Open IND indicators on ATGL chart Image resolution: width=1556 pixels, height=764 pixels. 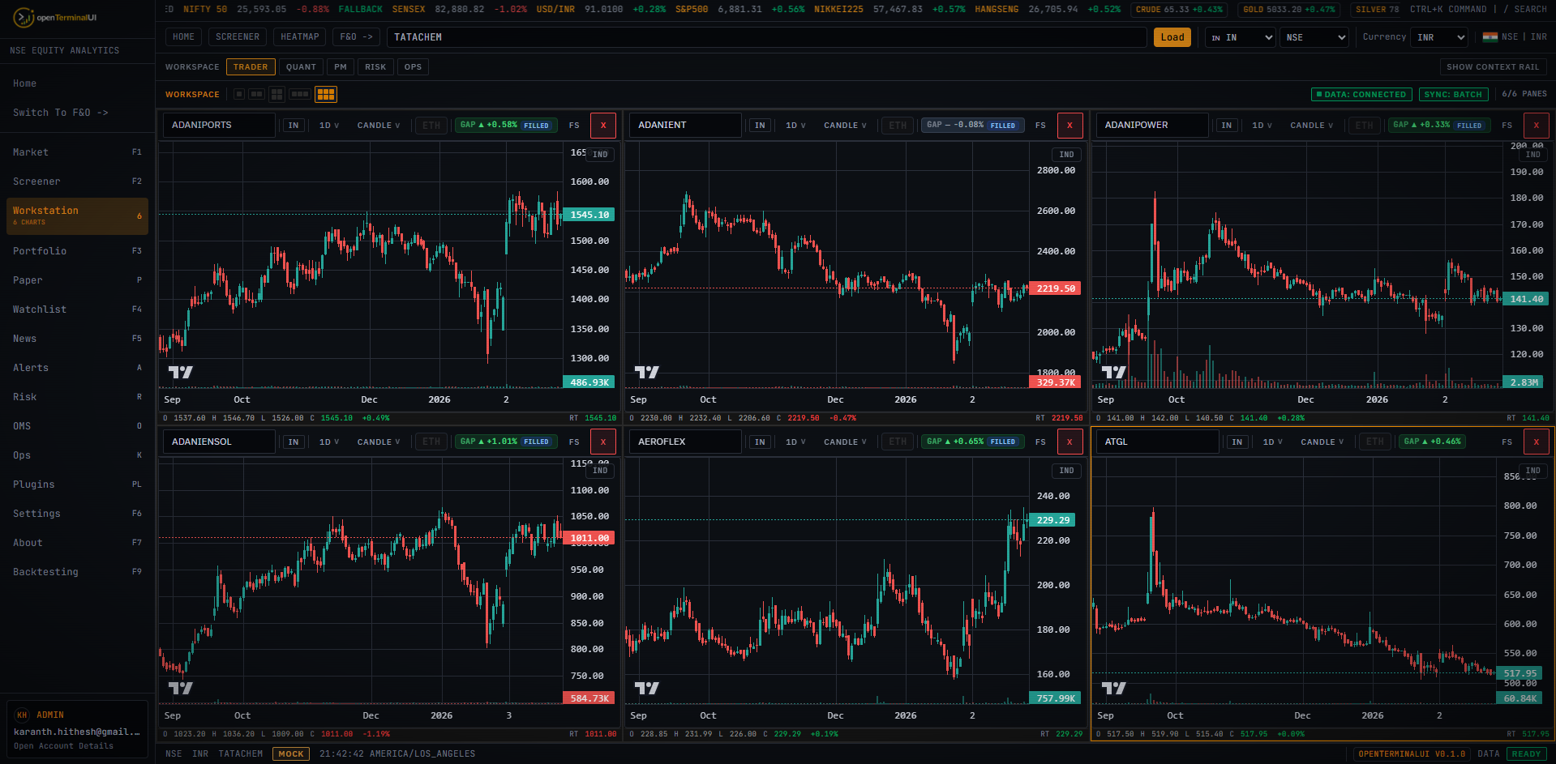1532,470
